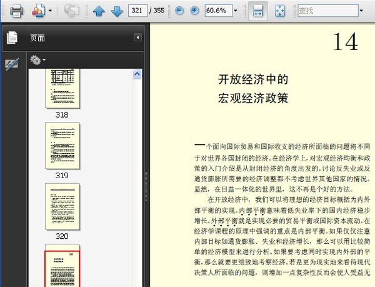
Task: Toggle fit one full page view
Action: pyautogui.click(x=279, y=11)
